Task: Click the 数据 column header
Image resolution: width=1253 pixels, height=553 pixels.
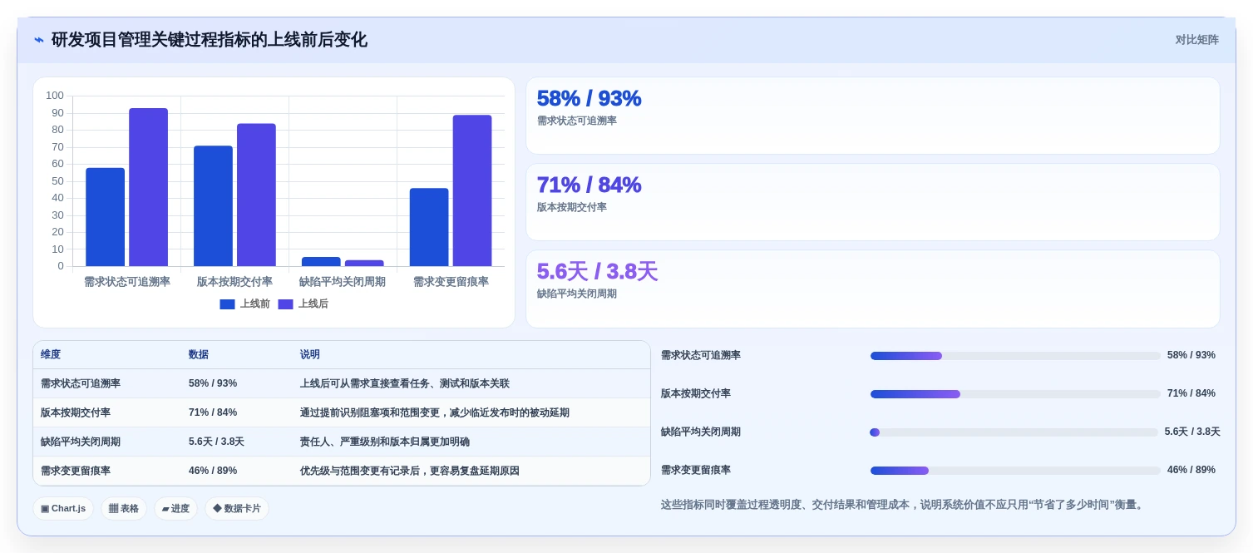Action: (x=199, y=354)
